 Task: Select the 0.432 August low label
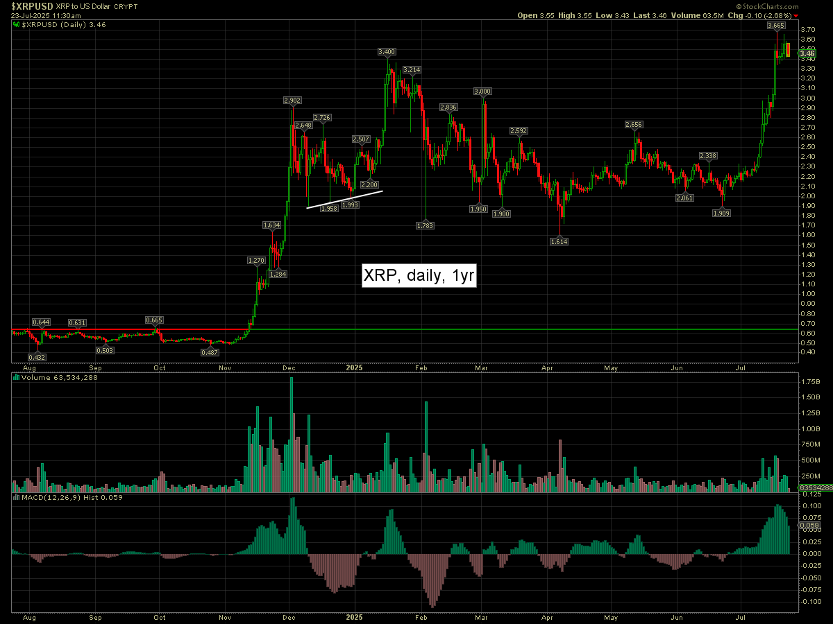[37, 357]
